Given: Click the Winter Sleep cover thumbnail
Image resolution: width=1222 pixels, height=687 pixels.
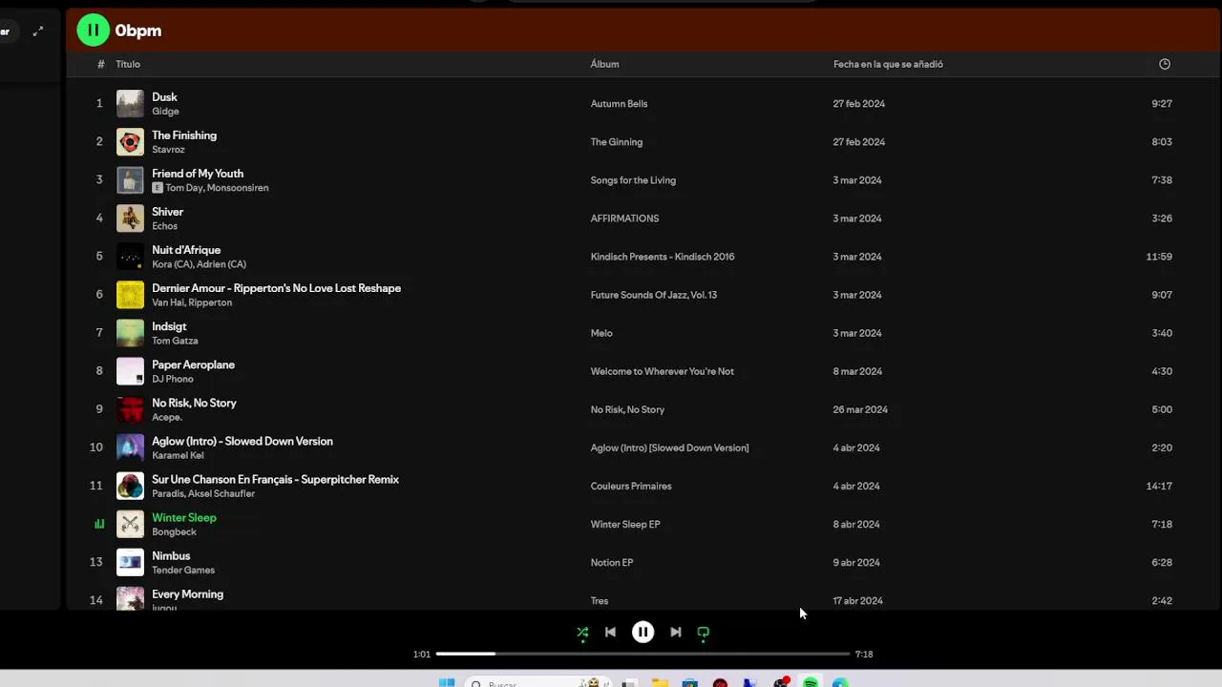Looking at the screenshot, I should point(130,524).
